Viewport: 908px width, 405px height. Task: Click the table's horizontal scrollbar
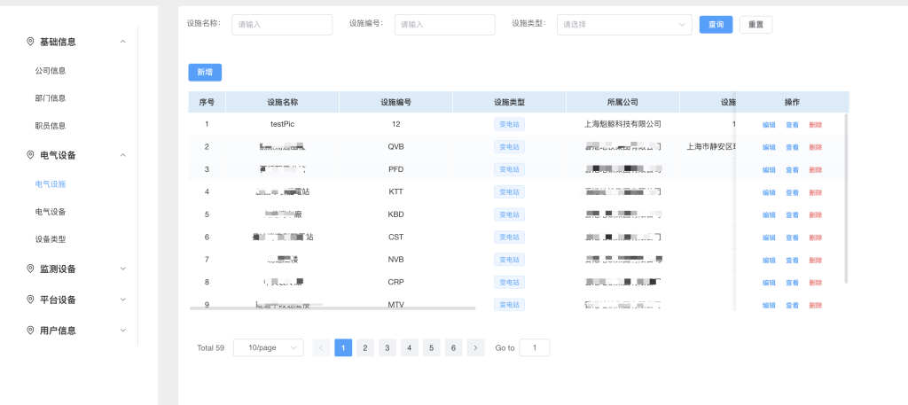333,308
